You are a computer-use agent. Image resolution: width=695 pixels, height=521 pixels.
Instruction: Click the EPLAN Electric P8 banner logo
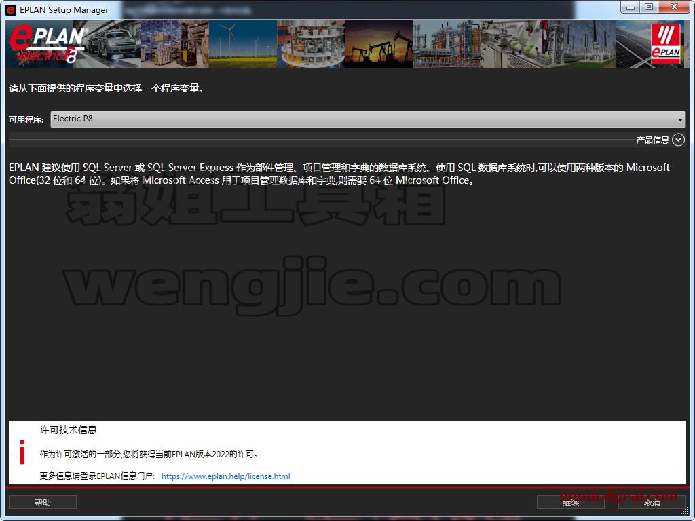pos(47,44)
